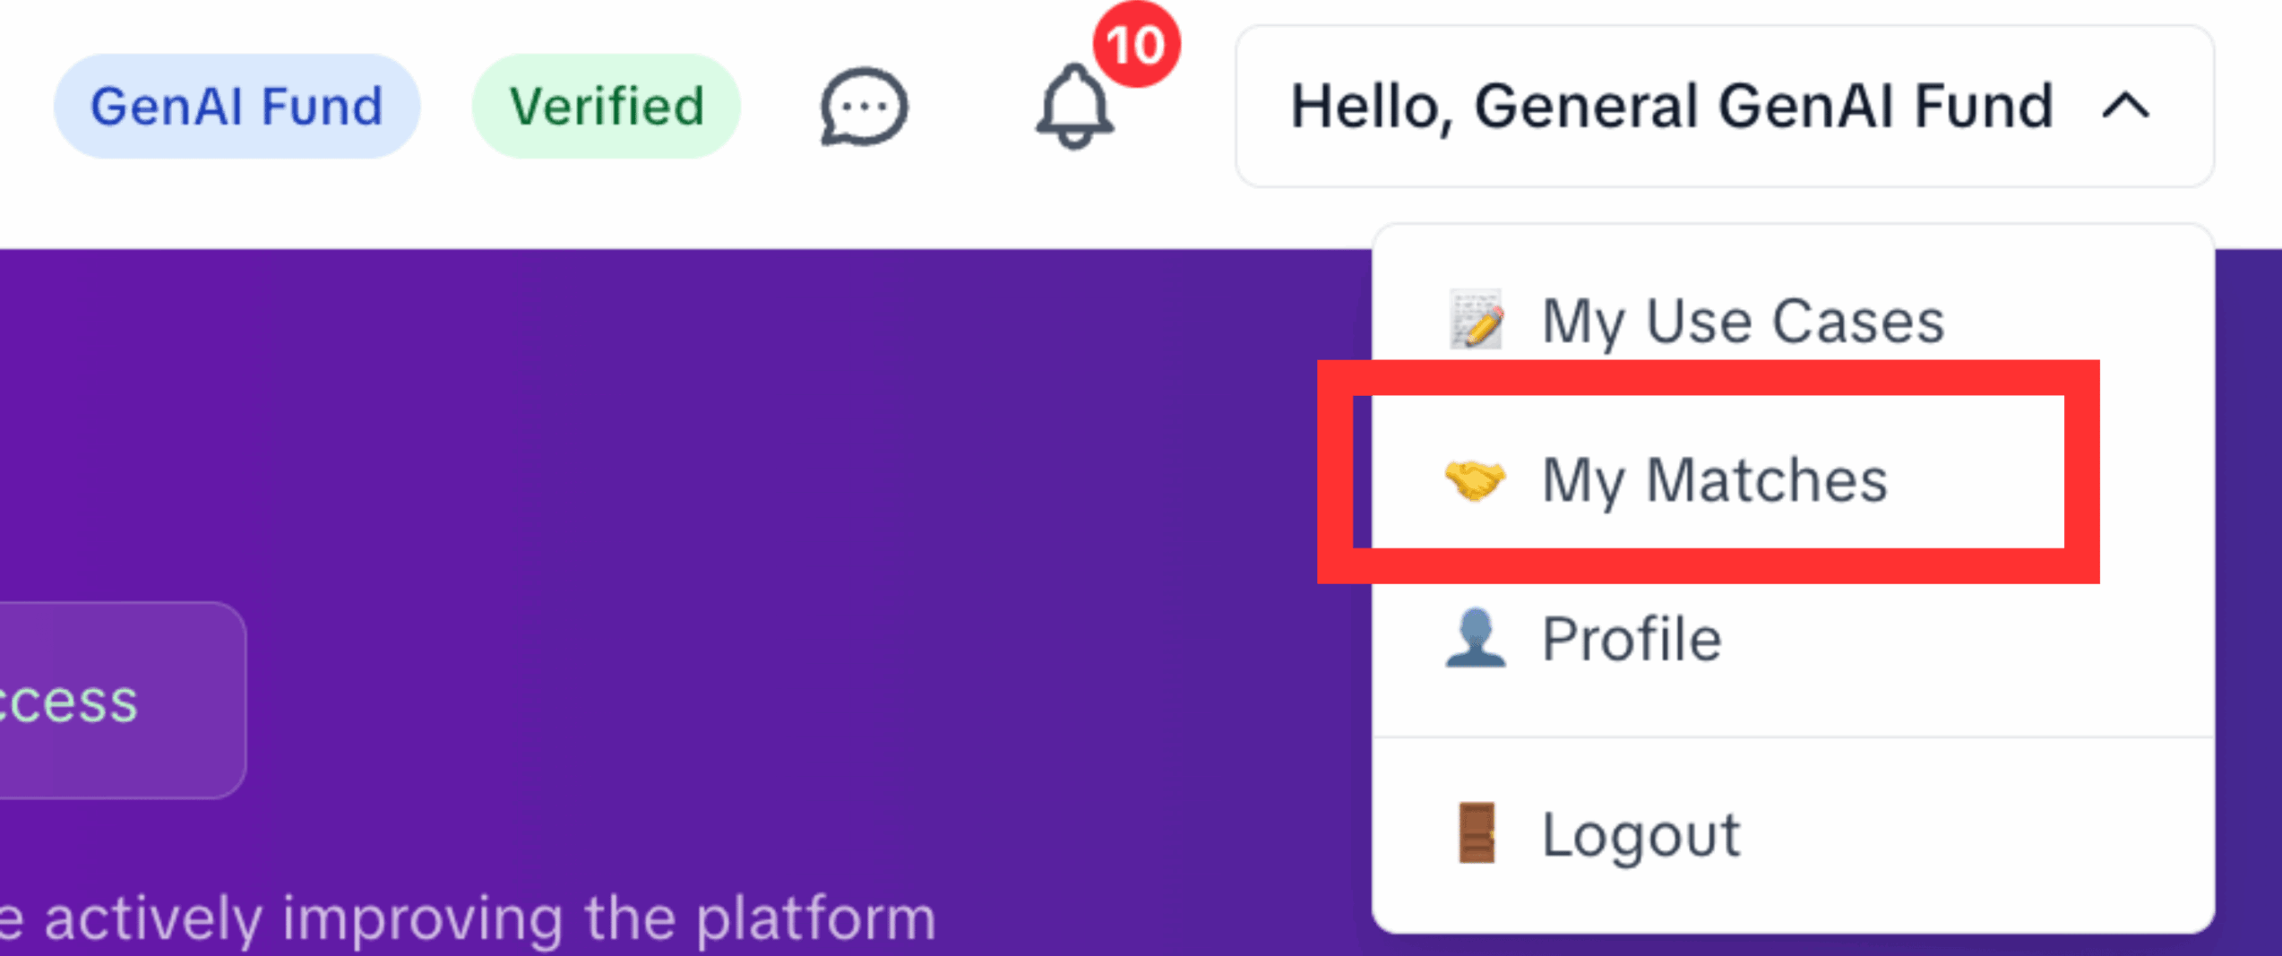Screen dimensions: 2282x956
Task: Choose Logout from the user menu
Action: click(1793, 834)
